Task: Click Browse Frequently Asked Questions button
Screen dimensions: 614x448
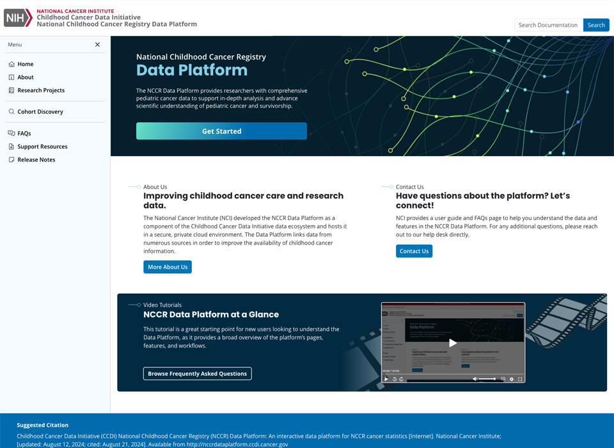Action: tap(198, 374)
